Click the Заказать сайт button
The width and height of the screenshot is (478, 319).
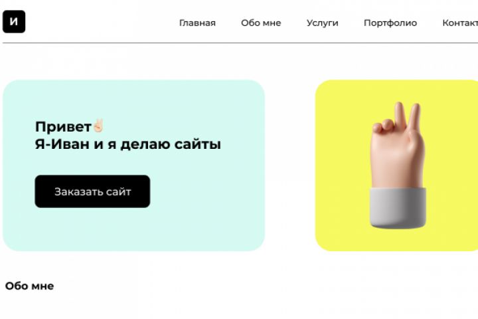click(x=92, y=191)
